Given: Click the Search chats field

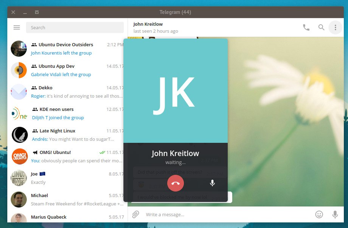Looking at the screenshot, I should coord(75,28).
